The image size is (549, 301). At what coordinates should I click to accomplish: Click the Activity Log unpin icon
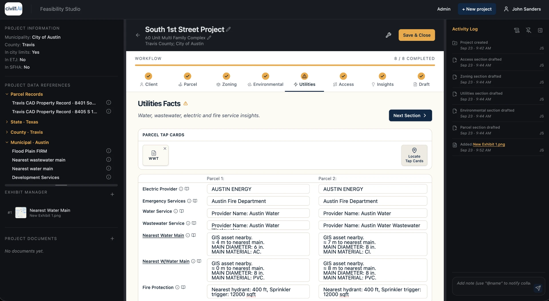[528, 30]
